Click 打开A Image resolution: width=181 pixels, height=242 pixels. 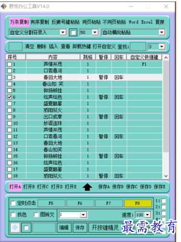[15, 187]
